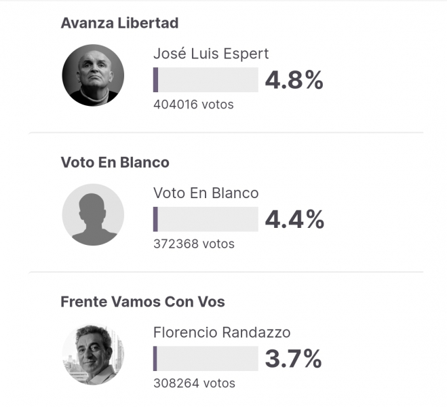Click the purple filled segment of Espert's bar

click(x=155, y=80)
